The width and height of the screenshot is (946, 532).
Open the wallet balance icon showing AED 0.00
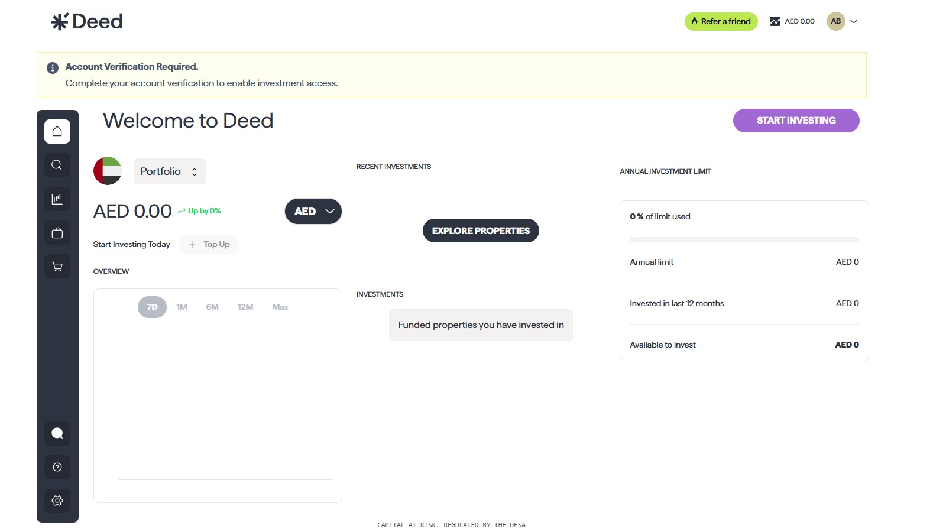(774, 21)
